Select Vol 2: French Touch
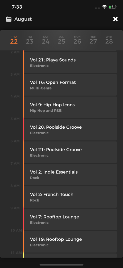The height and width of the screenshot is (268, 123). tap(70, 197)
